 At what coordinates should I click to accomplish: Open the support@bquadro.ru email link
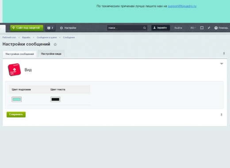(182, 6)
